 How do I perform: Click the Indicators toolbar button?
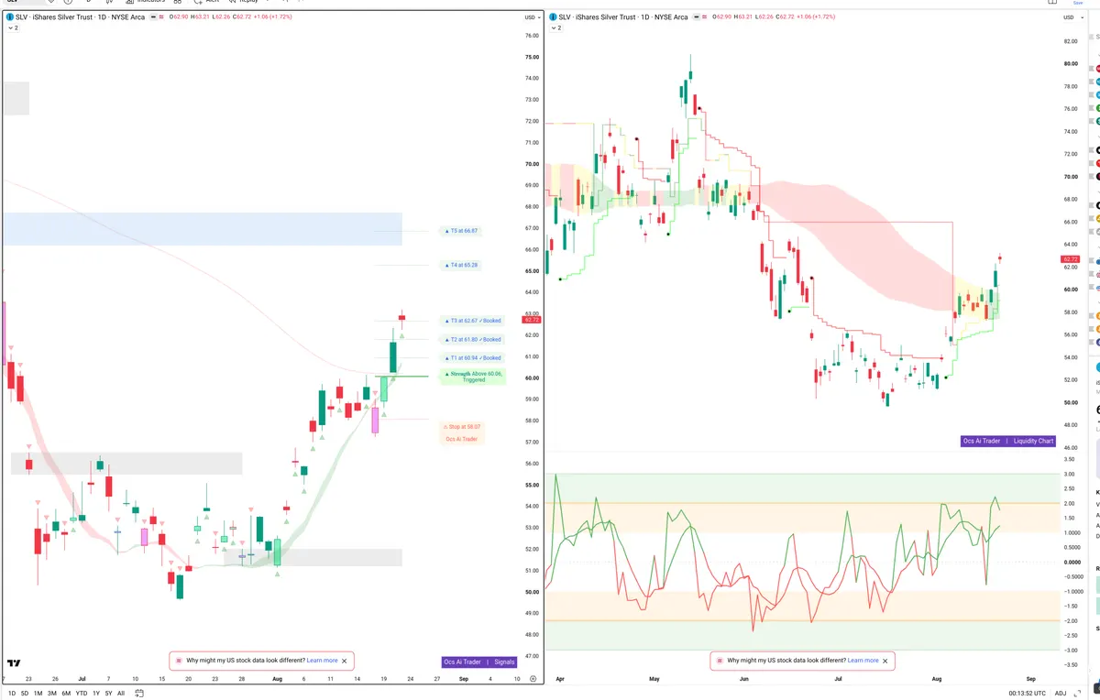145,2
